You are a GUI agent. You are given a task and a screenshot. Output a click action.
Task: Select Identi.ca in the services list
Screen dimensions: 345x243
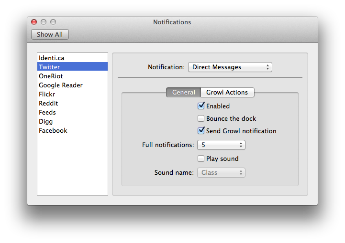tap(52, 58)
